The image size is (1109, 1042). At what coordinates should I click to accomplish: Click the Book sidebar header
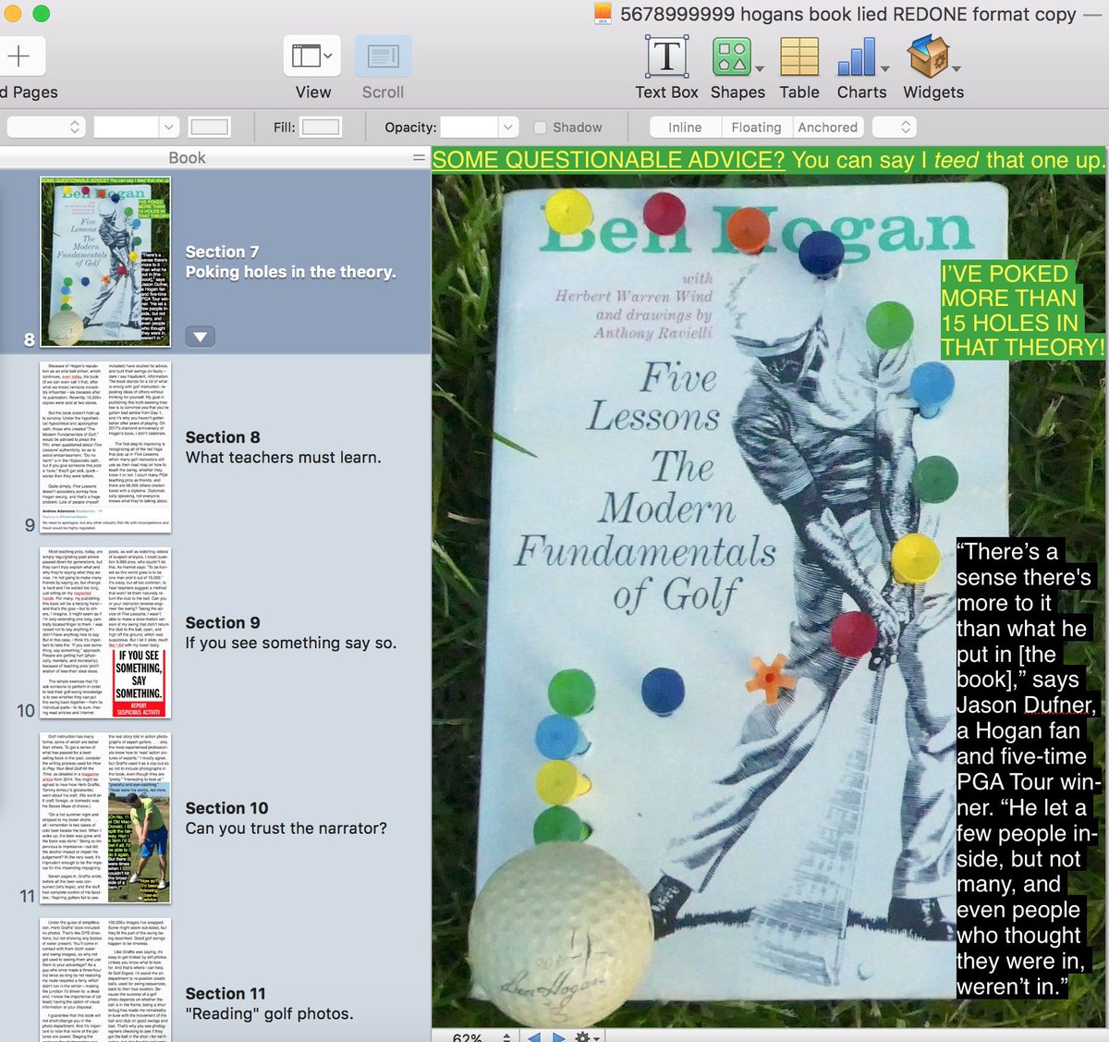pyautogui.click(x=187, y=158)
